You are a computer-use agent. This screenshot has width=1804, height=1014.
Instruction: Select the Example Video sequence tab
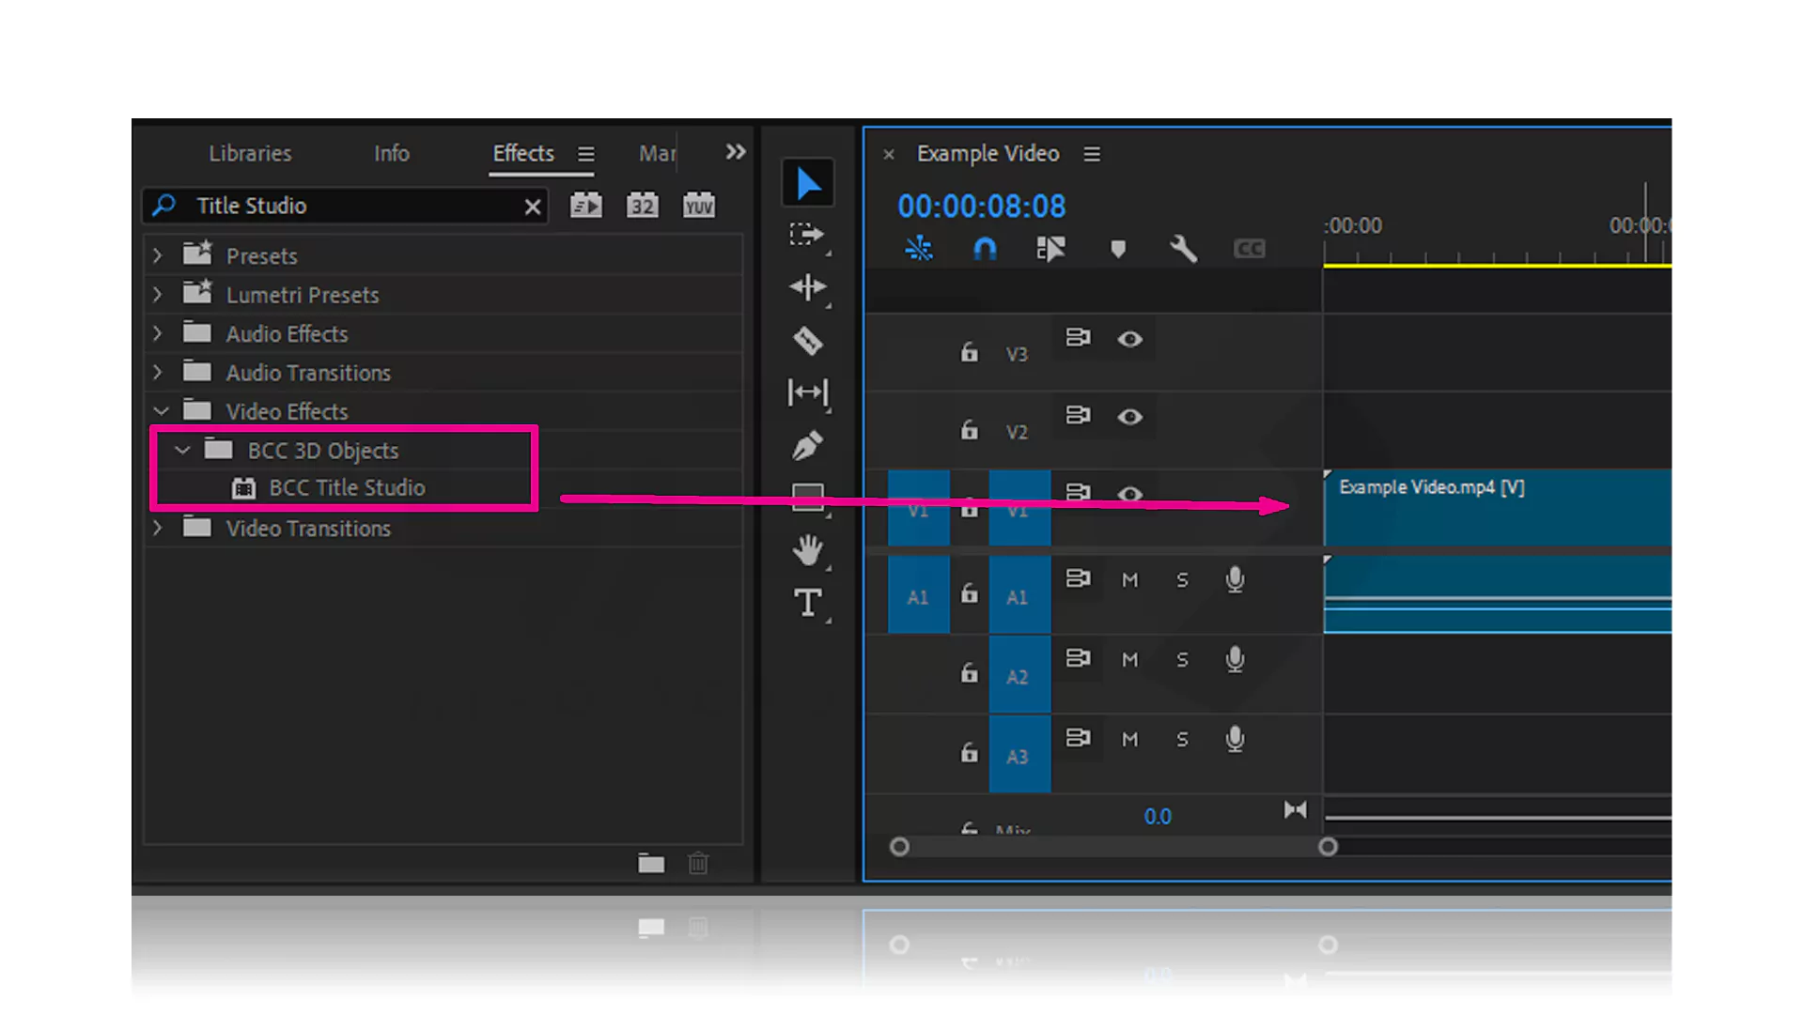tap(988, 154)
